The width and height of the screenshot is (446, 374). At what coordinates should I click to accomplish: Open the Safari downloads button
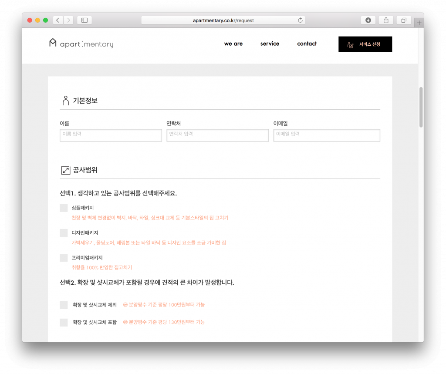point(368,20)
